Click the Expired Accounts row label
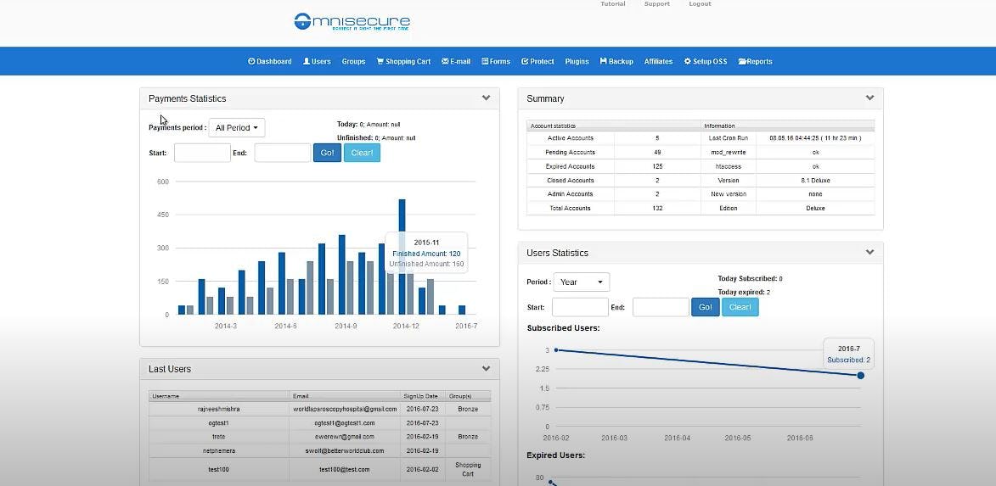 click(x=570, y=166)
